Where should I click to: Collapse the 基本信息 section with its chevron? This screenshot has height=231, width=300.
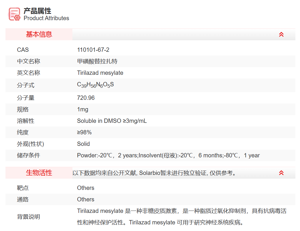point(281,35)
